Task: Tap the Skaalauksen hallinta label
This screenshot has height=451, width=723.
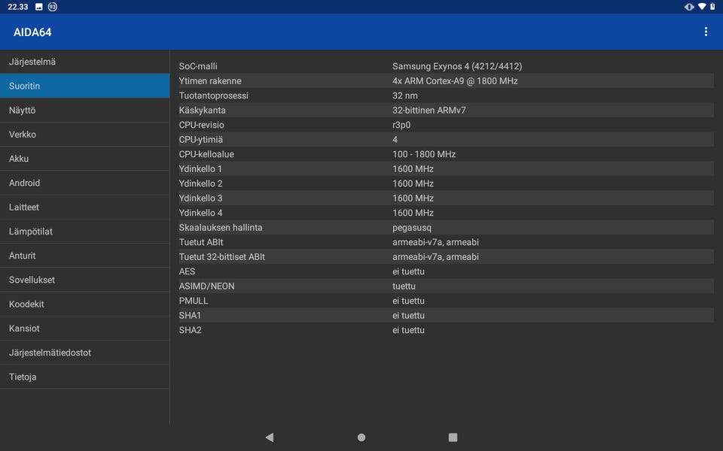Action: coord(221,227)
